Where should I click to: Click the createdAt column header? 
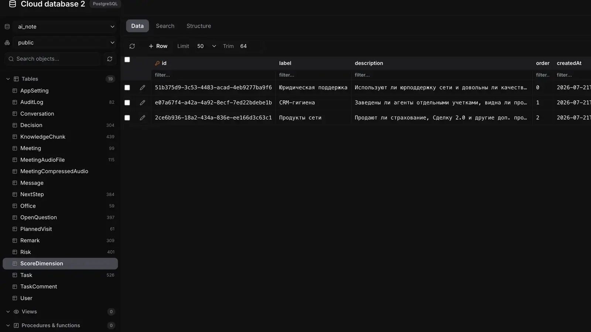click(x=569, y=63)
